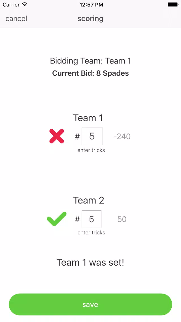Viewport: 181px width, 322px height.
Task: Tap the Team 2 heading
Action: 89,200
